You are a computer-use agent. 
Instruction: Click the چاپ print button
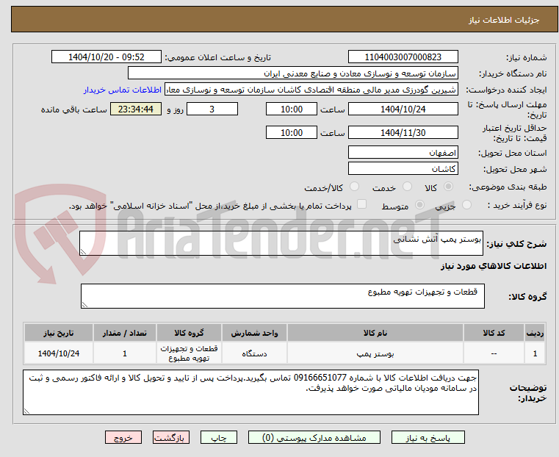coord(219,437)
